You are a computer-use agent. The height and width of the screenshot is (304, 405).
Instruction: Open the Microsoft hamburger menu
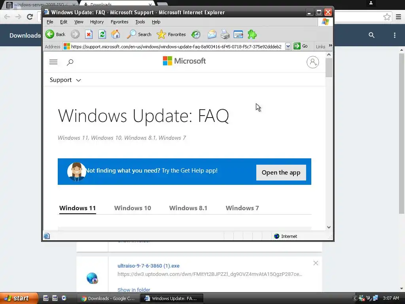(x=53, y=62)
